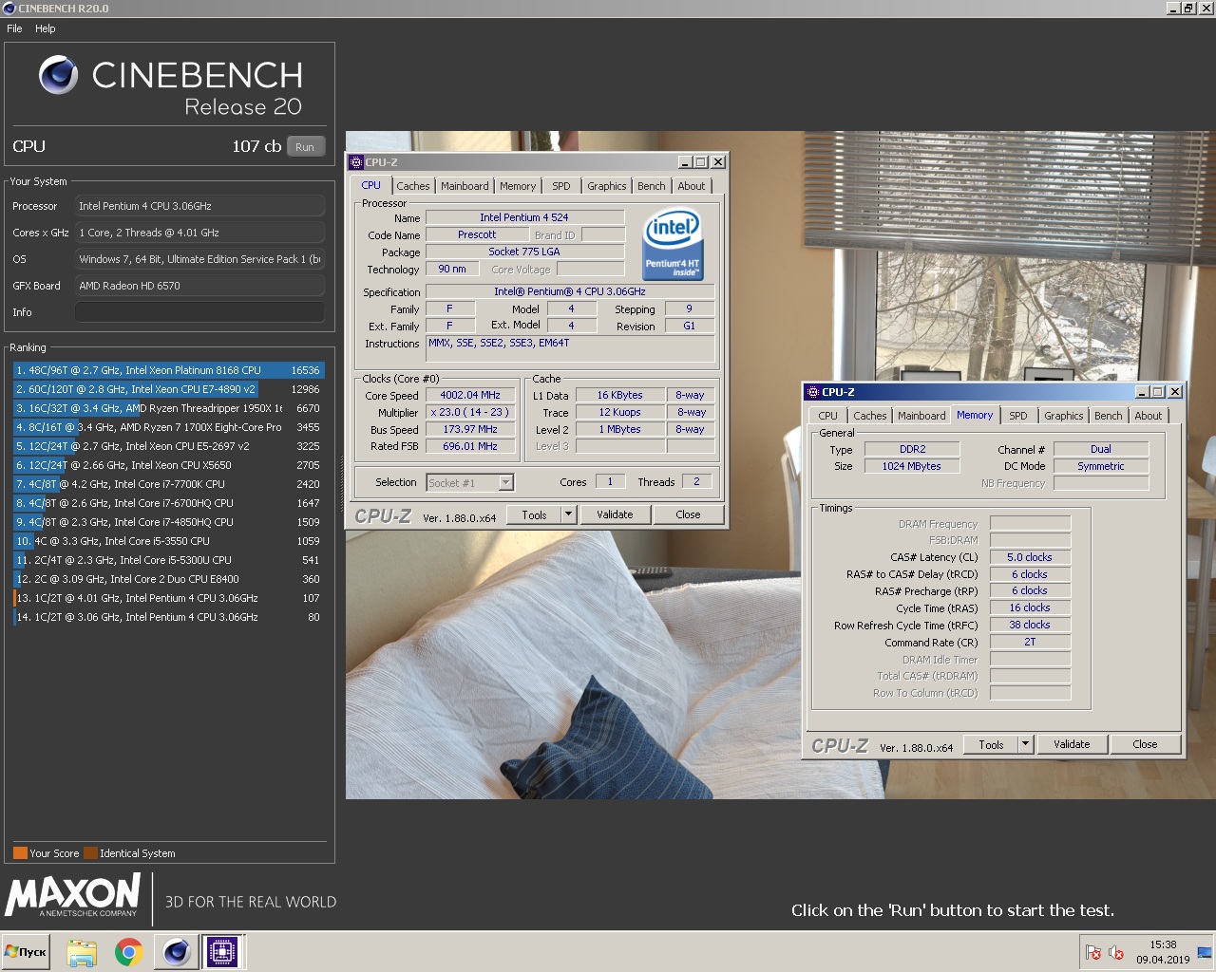Switch to Cinebench taskbar icon
This screenshot has height=972, width=1216.
coord(176,952)
